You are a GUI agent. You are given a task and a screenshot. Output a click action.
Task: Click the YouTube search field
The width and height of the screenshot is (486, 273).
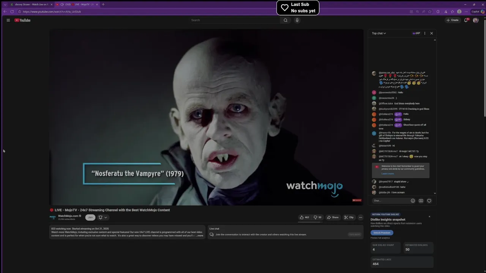click(235, 20)
